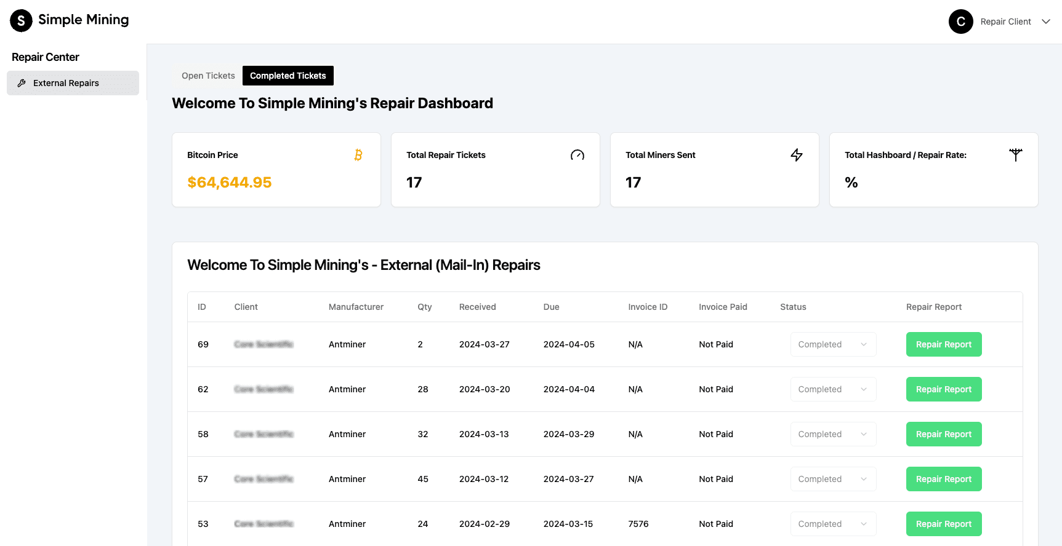Click due date 2024-03-27
The image size is (1062, 546).
tap(569, 479)
